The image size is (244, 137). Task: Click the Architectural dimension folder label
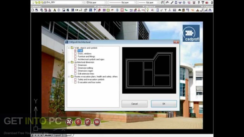tap(84, 62)
